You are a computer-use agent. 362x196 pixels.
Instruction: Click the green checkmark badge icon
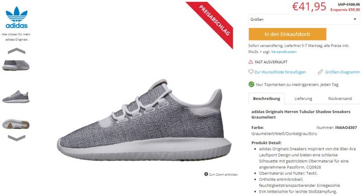coord(251,84)
